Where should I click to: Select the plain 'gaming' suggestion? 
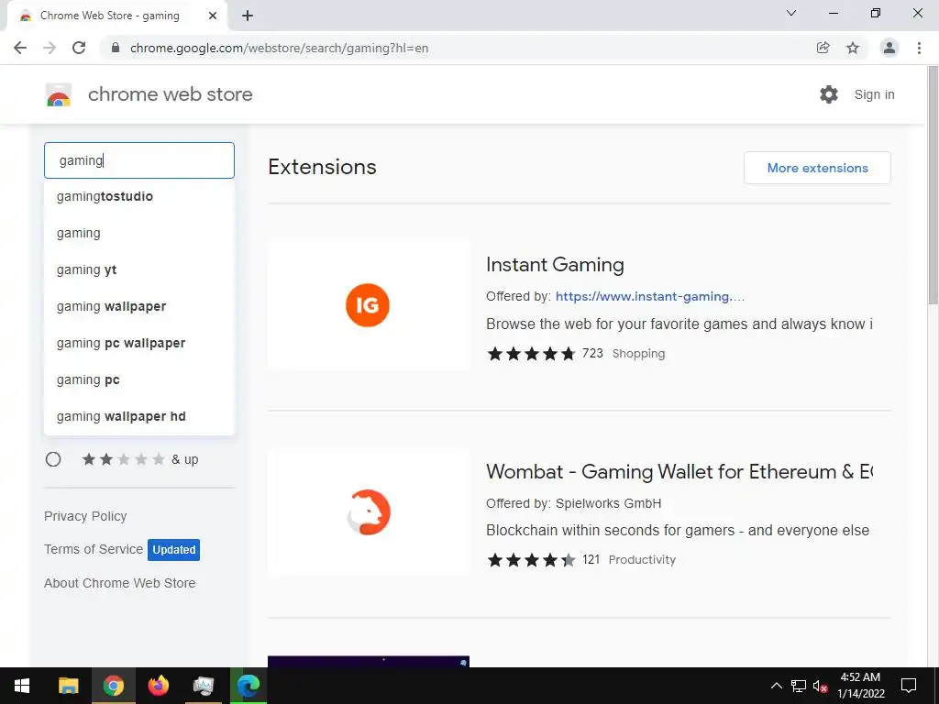point(139,233)
